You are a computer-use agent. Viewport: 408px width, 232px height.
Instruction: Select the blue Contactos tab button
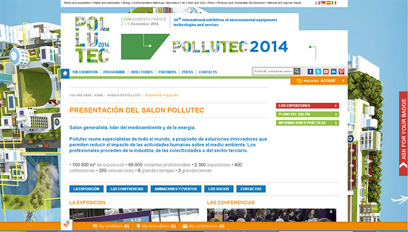pos(251,189)
